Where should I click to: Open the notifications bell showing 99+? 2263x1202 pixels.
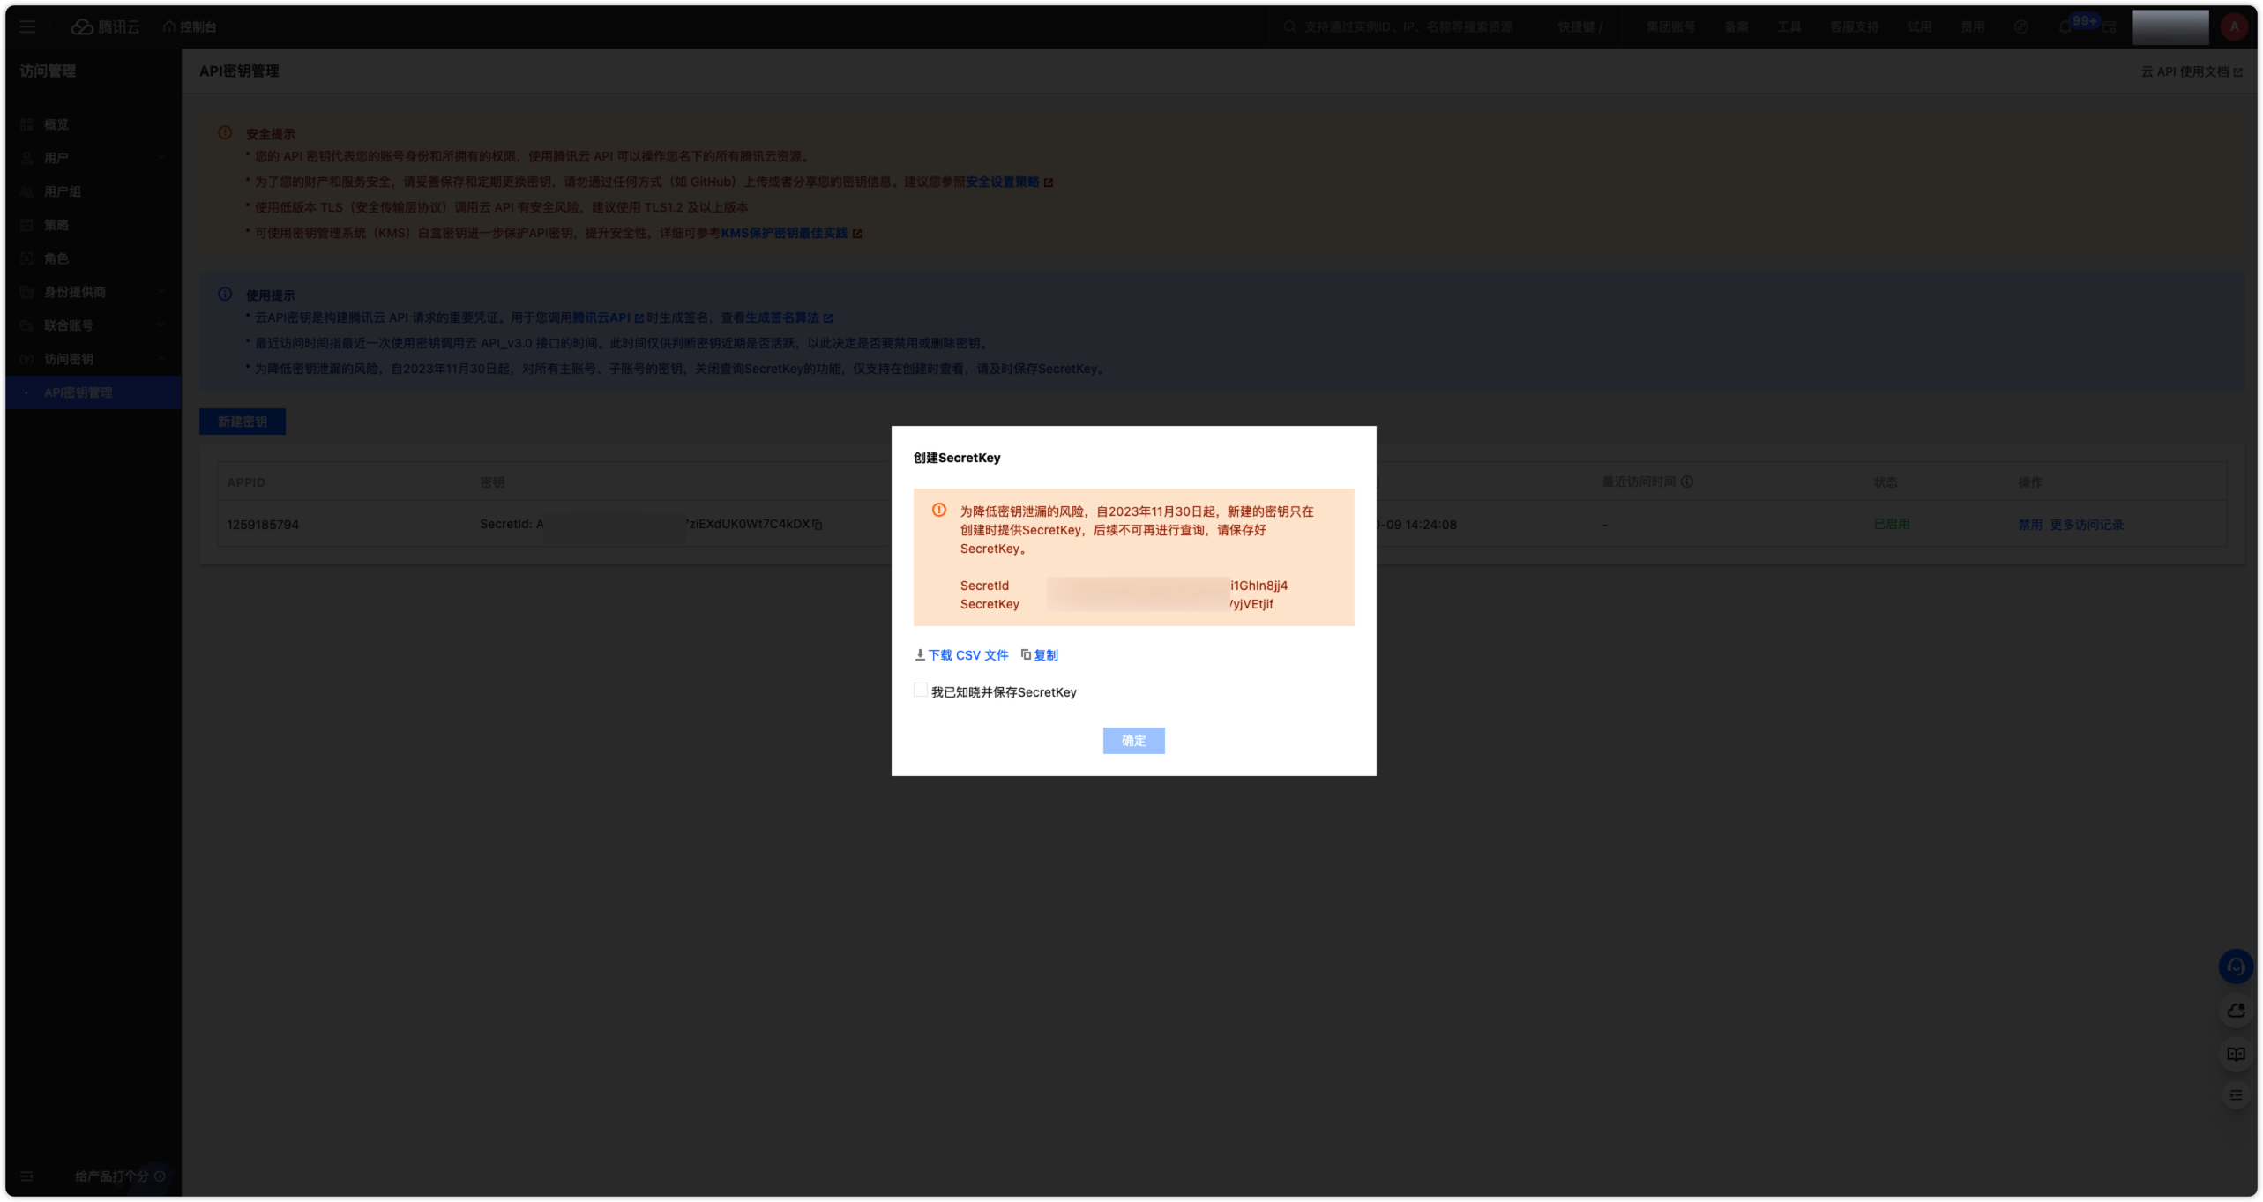(x=2064, y=26)
